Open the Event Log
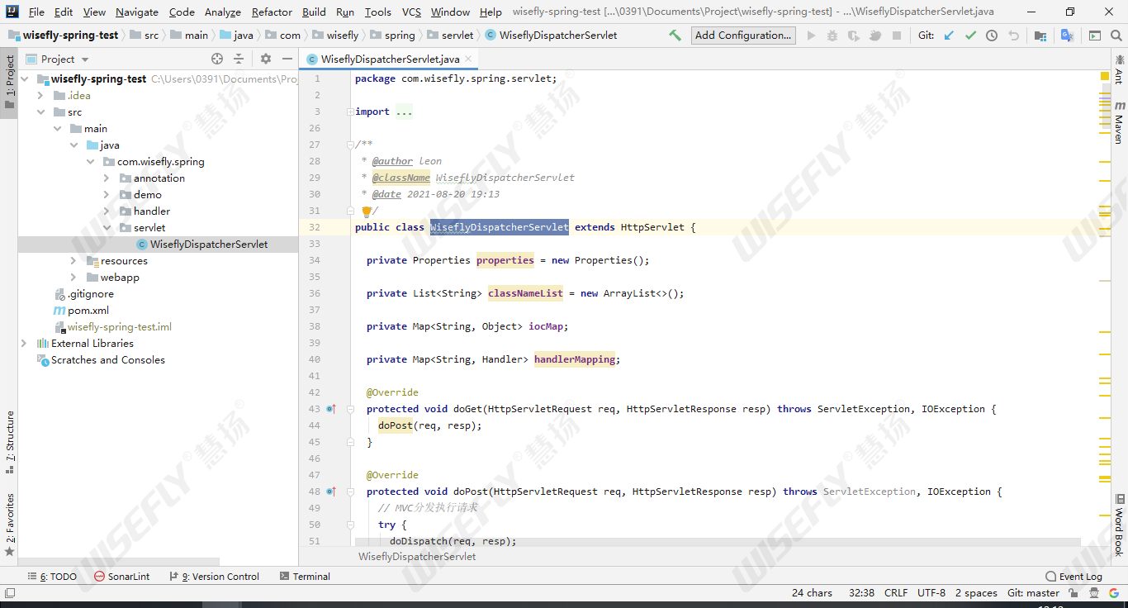 (1073, 577)
